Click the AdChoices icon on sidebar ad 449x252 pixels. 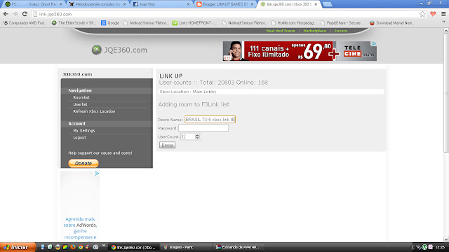pyautogui.click(x=97, y=174)
